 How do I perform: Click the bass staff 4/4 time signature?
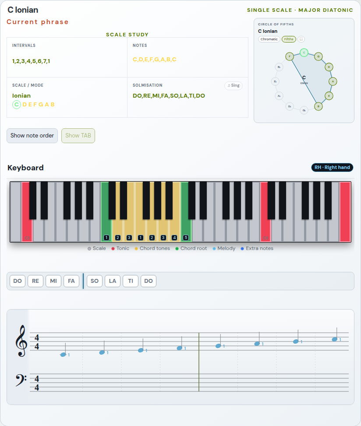pos(37,383)
